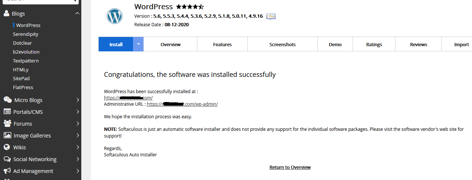Expand the Micro Blogs category chevron
The image size is (472, 180).
78,100
